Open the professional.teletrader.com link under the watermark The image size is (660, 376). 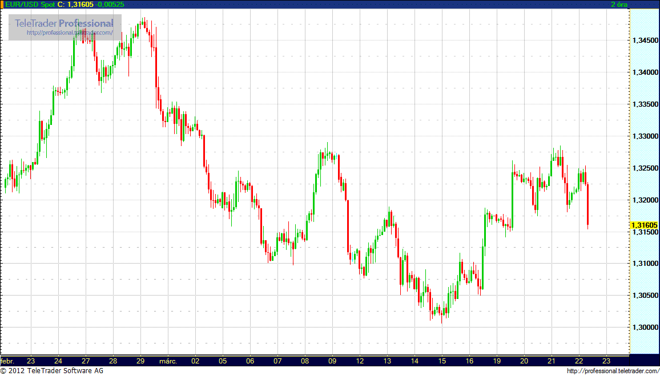(70, 33)
